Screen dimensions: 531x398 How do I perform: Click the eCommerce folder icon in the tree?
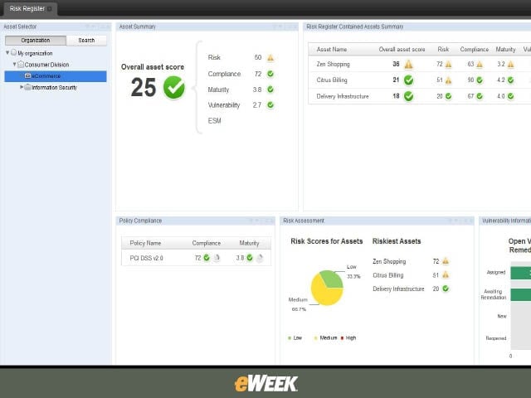point(27,76)
